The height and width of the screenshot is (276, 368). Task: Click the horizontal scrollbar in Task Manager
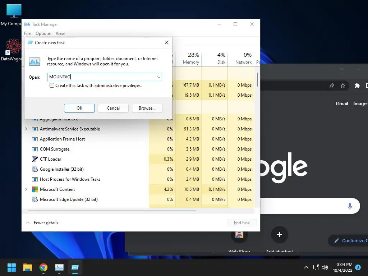[x=112, y=211]
